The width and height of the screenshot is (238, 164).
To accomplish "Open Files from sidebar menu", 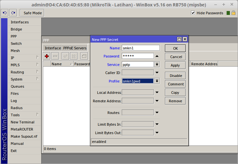I will (x=24, y=94).
